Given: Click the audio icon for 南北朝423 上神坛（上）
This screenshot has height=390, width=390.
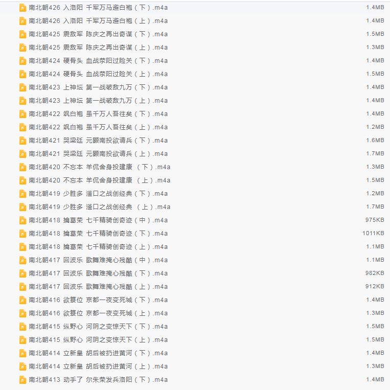Looking at the screenshot, I should click(22, 101).
